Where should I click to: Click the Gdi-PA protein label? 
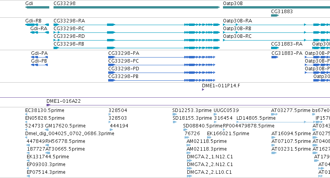click(39, 53)
